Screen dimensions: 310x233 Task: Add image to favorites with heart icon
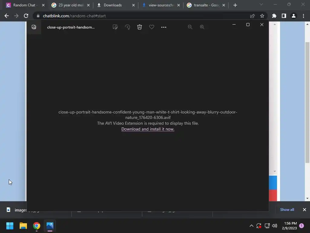click(152, 27)
